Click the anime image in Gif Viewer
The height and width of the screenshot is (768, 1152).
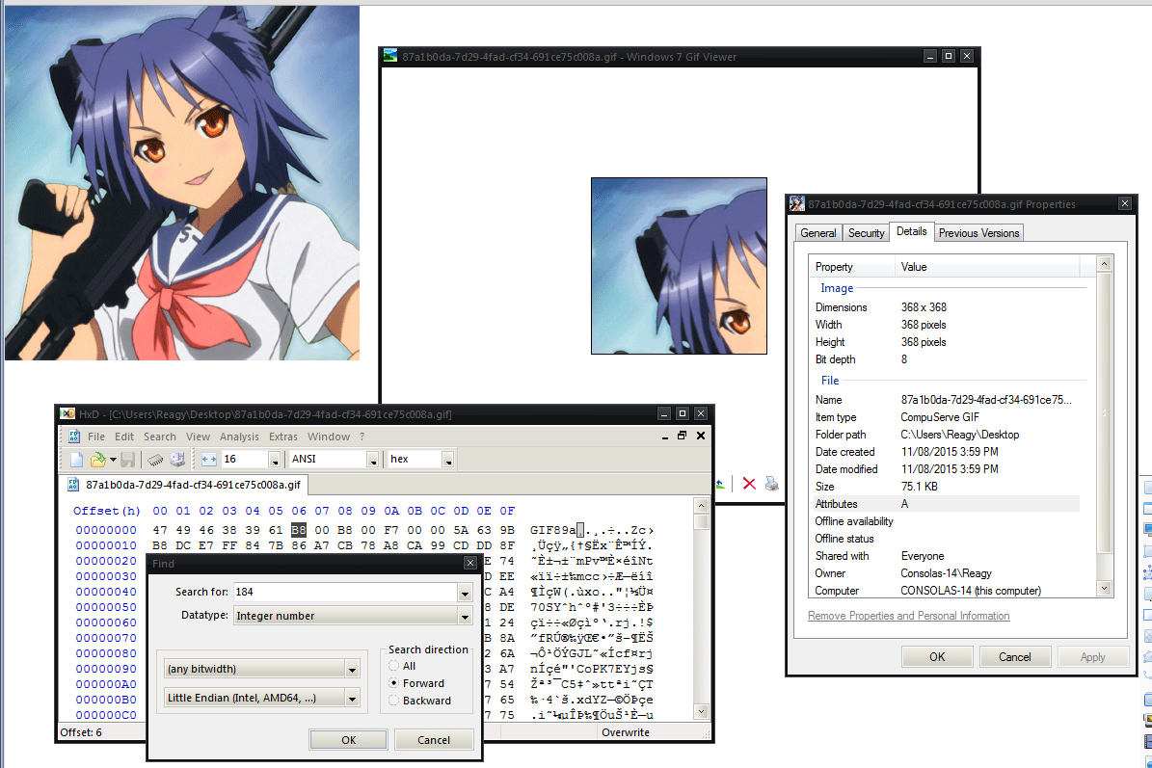(679, 266)
